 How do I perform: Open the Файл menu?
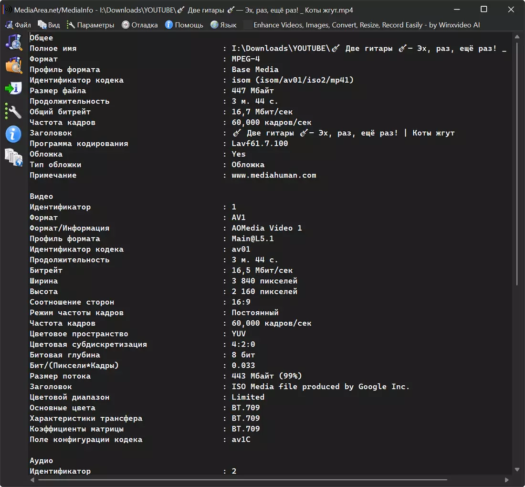click(18, 25)
